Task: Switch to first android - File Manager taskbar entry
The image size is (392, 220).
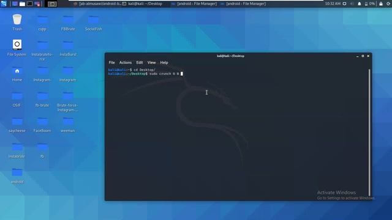Action: (x=194, y=4)
